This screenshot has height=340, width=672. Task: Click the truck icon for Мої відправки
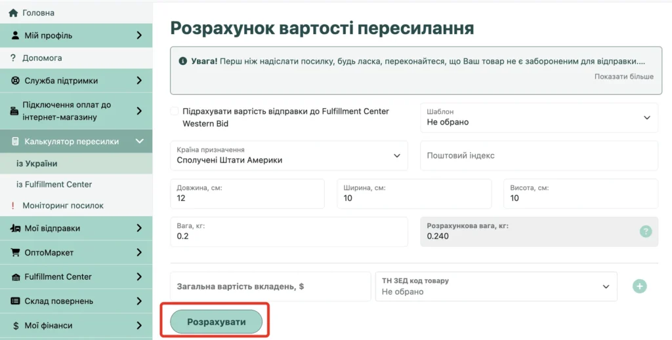pos(16,229)
